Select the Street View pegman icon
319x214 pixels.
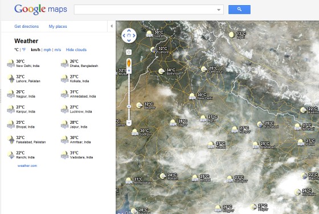(129, 63)
